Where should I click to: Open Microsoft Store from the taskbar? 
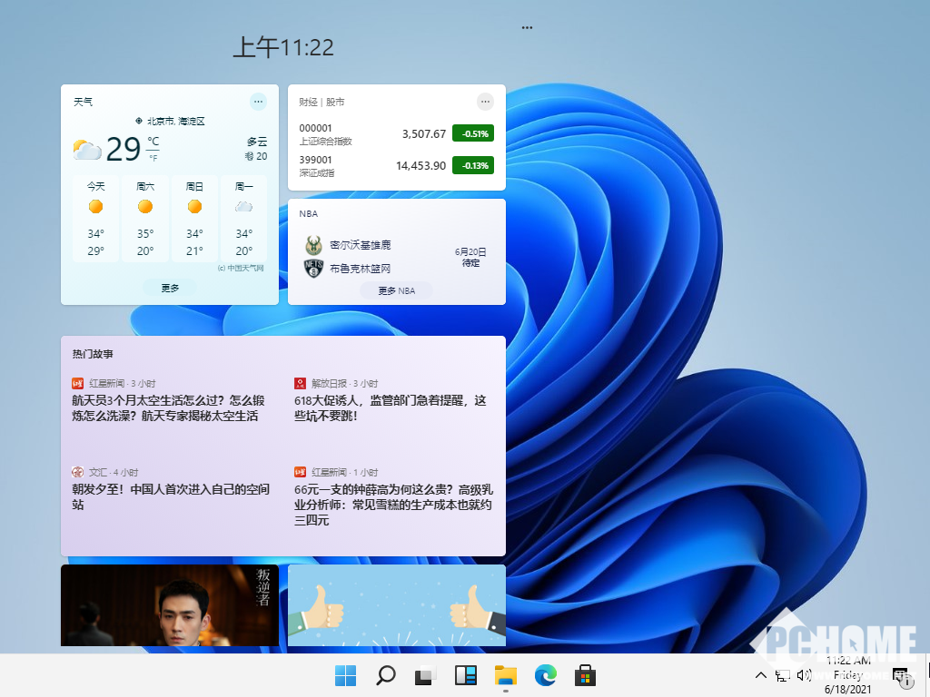click(x=585, y=675)
